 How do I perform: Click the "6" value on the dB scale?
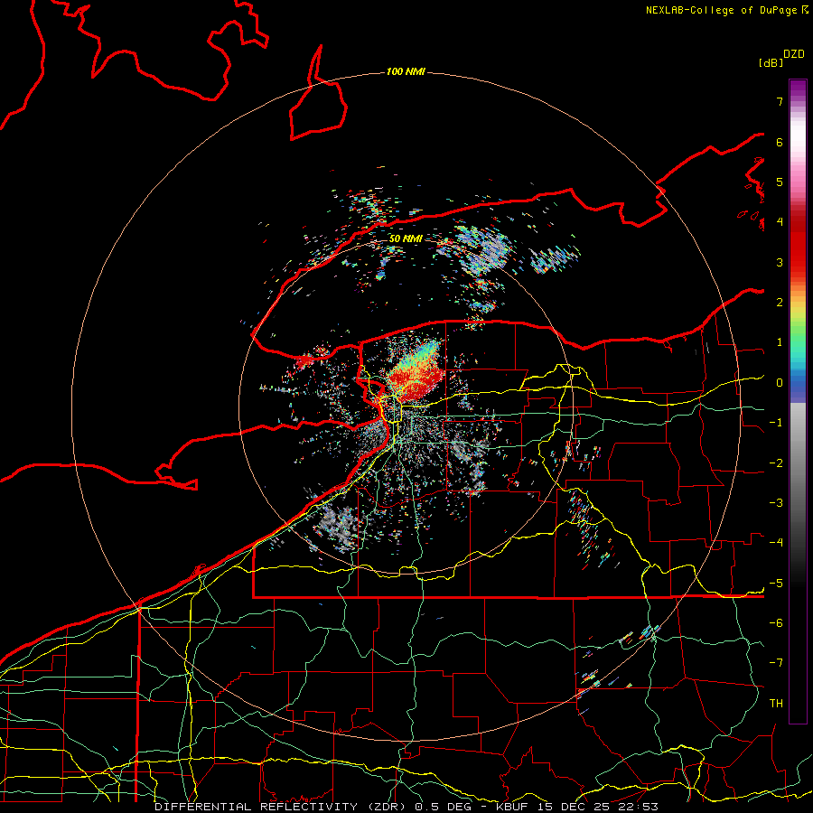780,142
